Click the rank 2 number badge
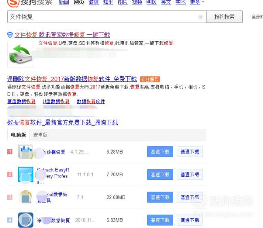The height and width of the screenshot is (228, 263). [10, 174]
